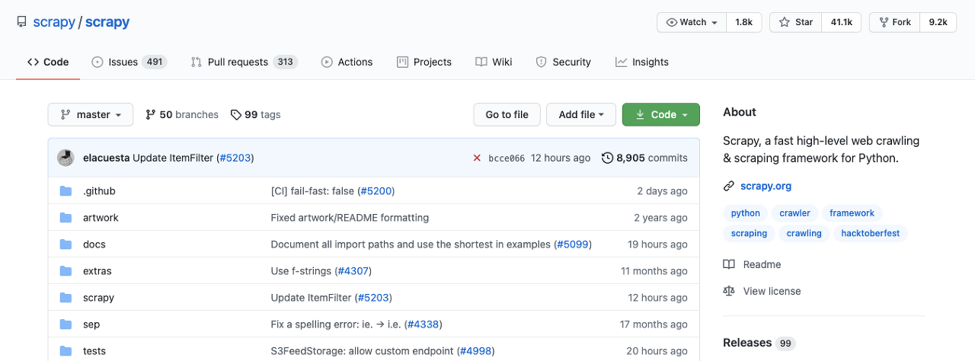Open the artwork folder name
The image size is (975, 361).
pyautogui.click(x=101, y=218)
